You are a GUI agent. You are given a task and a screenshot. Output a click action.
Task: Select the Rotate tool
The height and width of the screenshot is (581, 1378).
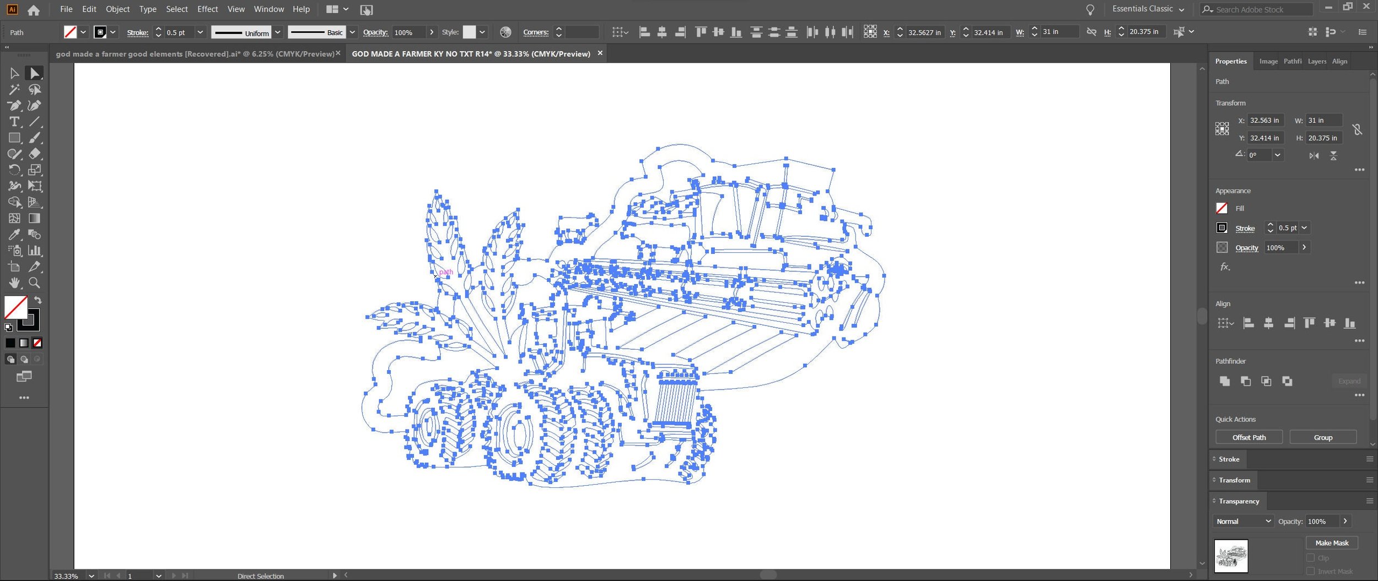[x=14, y=170]
